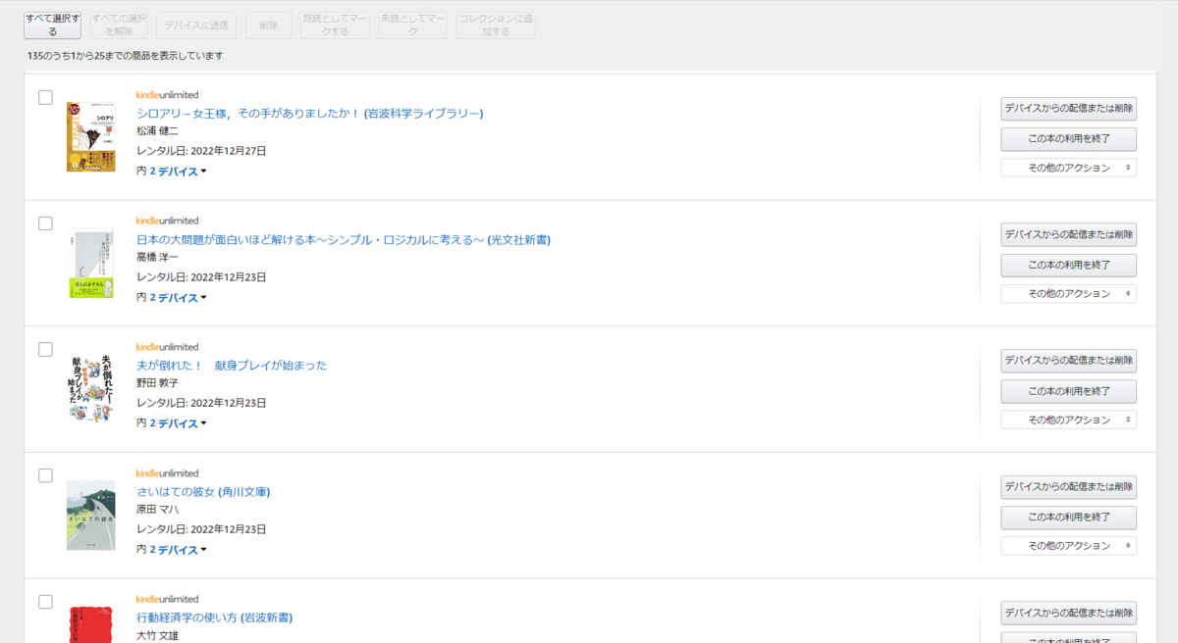This screenshot has width=1178, height=643.
Task: Open さいはての彼女 cover thumbnail
Action: 90,515
